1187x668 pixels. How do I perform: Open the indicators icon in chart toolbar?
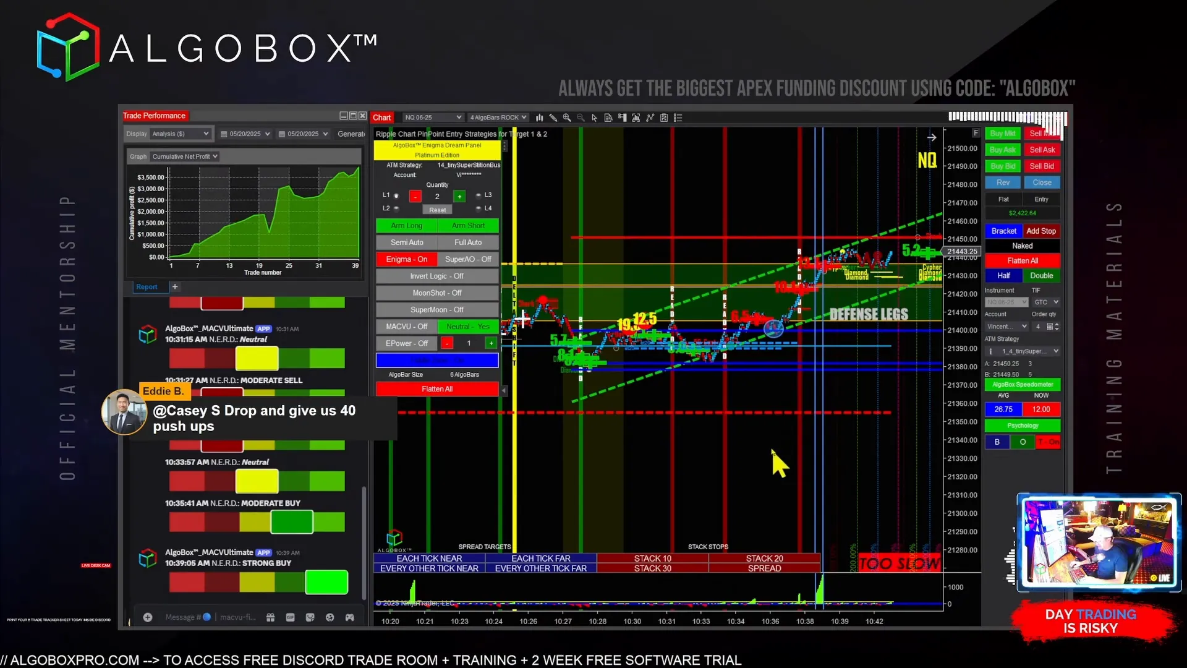click(636, 118)
